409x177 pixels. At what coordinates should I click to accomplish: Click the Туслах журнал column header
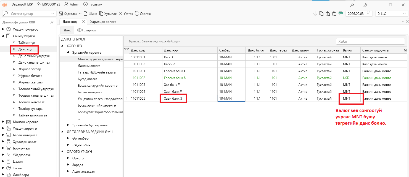click(328, 50)
